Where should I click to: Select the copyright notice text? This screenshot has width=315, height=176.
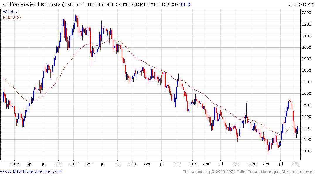click(x=249, y=172)
